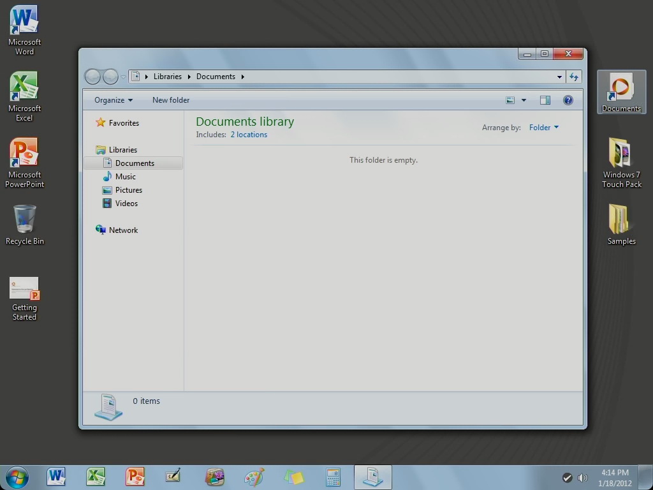This screenshot has width=653, height=490.
Task: Expand the Arrange by Folder dropdown
Action: [543, 128]
